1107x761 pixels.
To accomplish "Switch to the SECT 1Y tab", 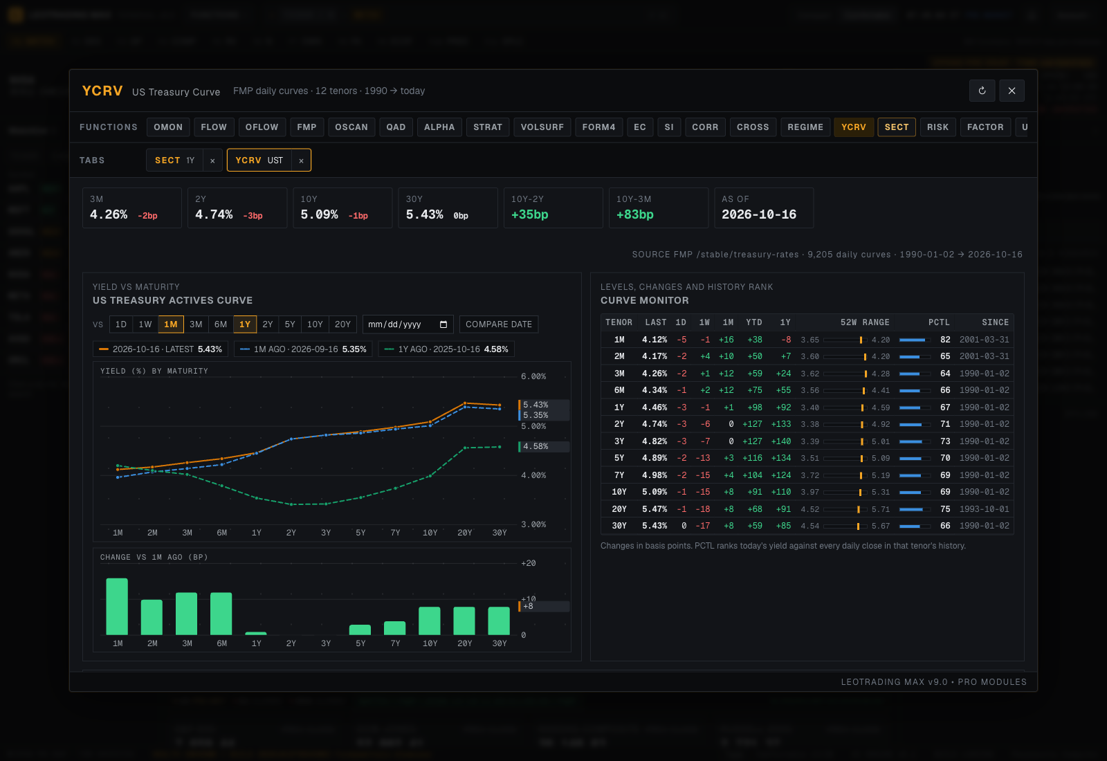I will pos(175,161).
